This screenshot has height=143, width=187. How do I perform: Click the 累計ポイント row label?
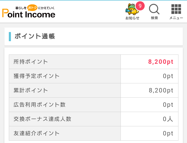coord(31,90)
